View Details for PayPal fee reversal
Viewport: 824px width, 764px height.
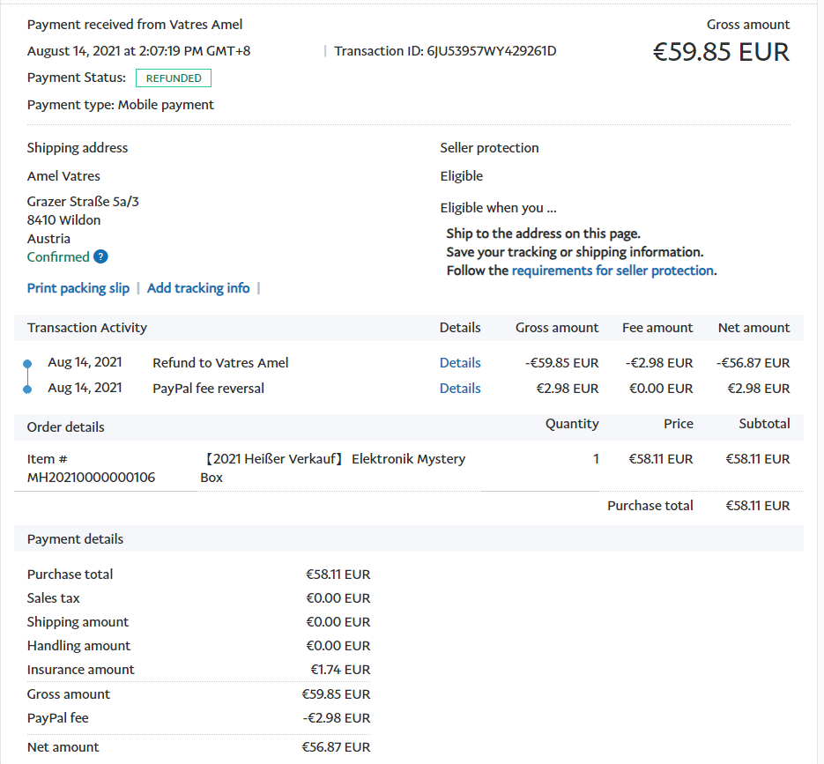click(460, 389)
